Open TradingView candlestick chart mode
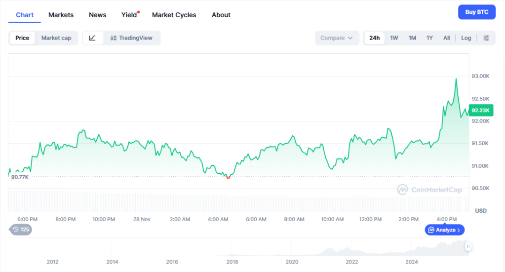 point(132,38)
